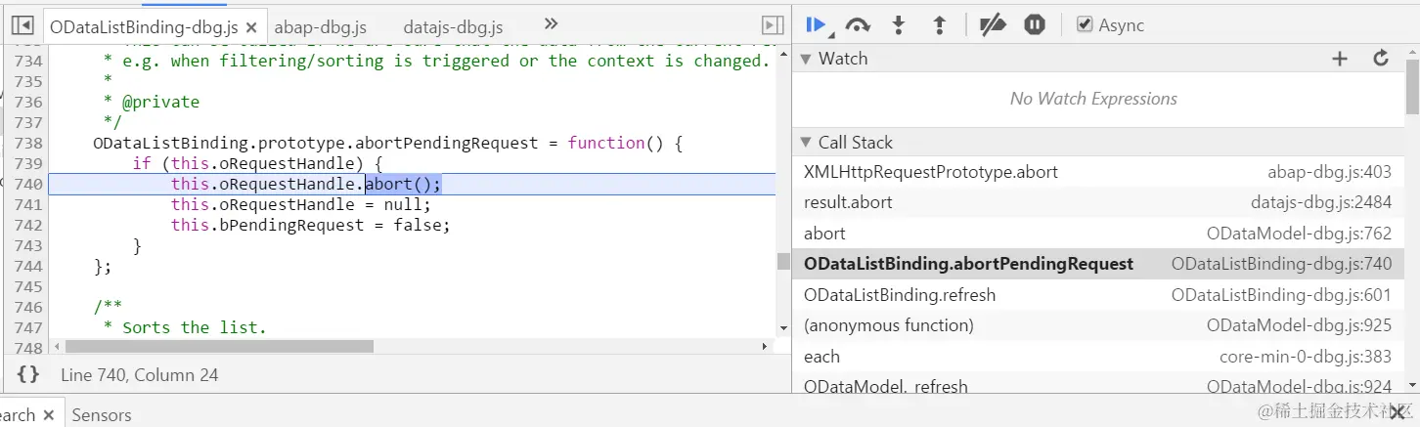Switch to the datajs-dbg.js tab
Screen dimensions: 1420x427
coord(455,27)
